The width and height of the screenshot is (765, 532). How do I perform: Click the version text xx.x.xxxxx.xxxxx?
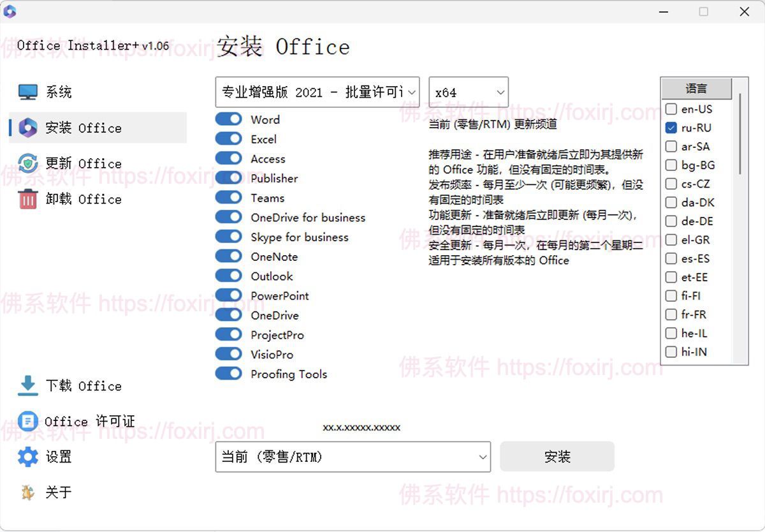pyautogui.click(x=361, y=427)
